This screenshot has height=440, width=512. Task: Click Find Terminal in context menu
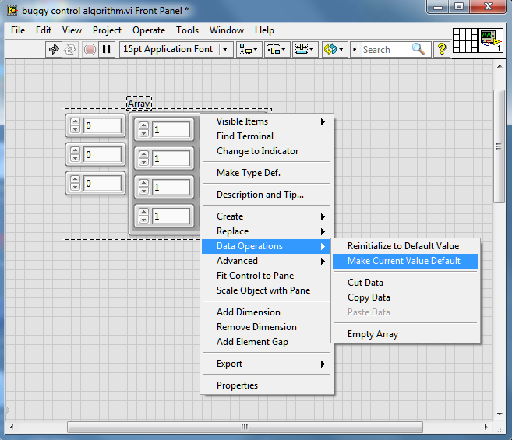(x=268, y=136)
